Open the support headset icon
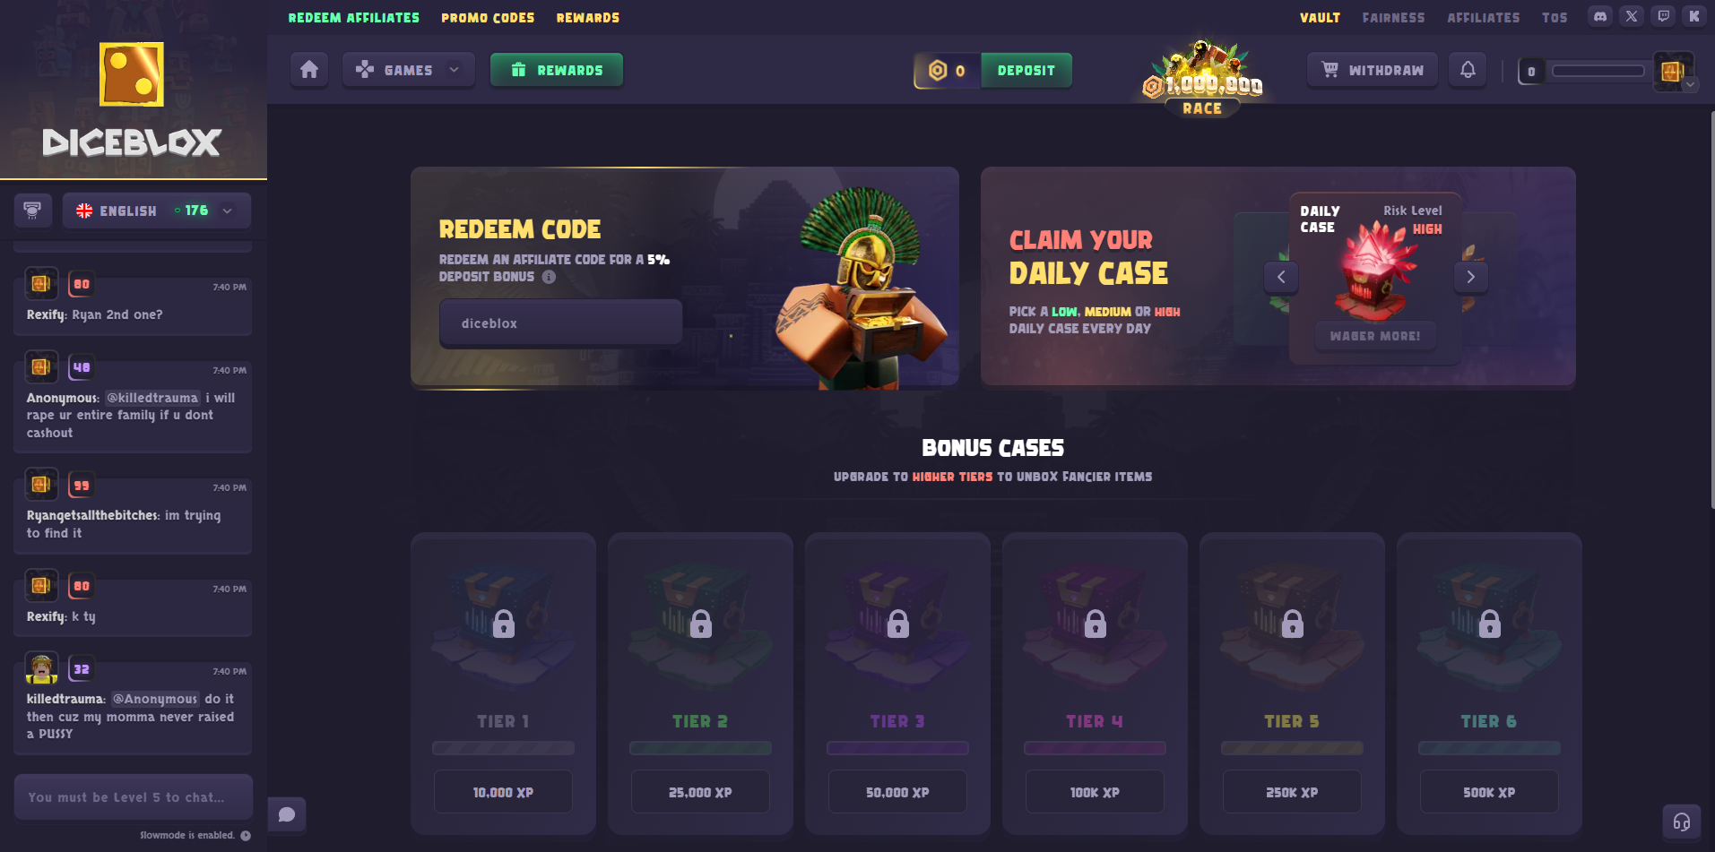The height and width of the screenshot is (852, 1715). (1682, 822)
